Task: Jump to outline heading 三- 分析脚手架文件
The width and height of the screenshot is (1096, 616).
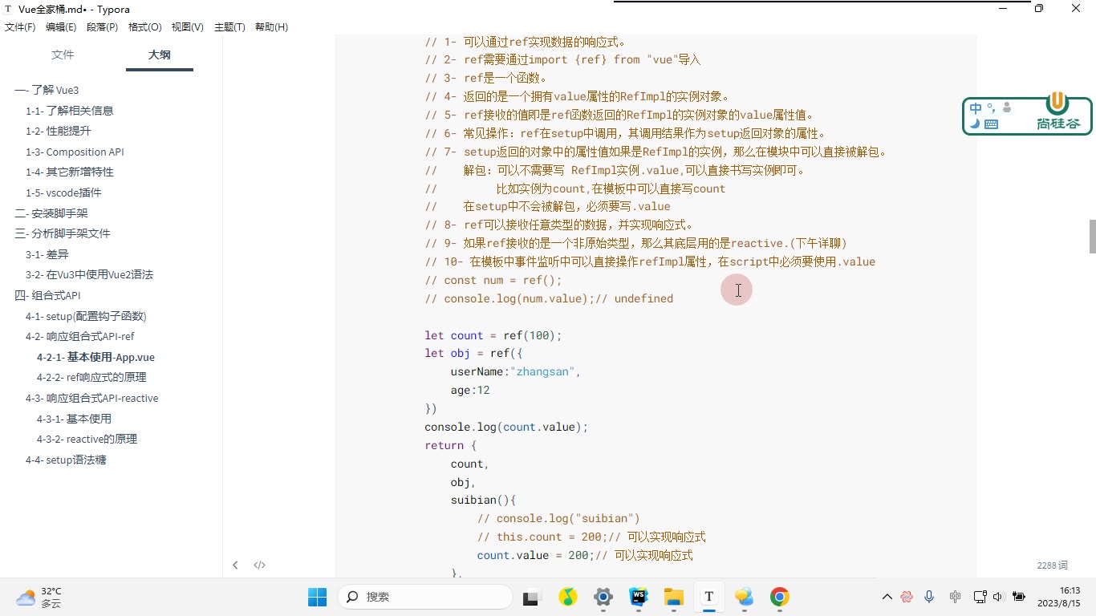Action: (63, 233)
